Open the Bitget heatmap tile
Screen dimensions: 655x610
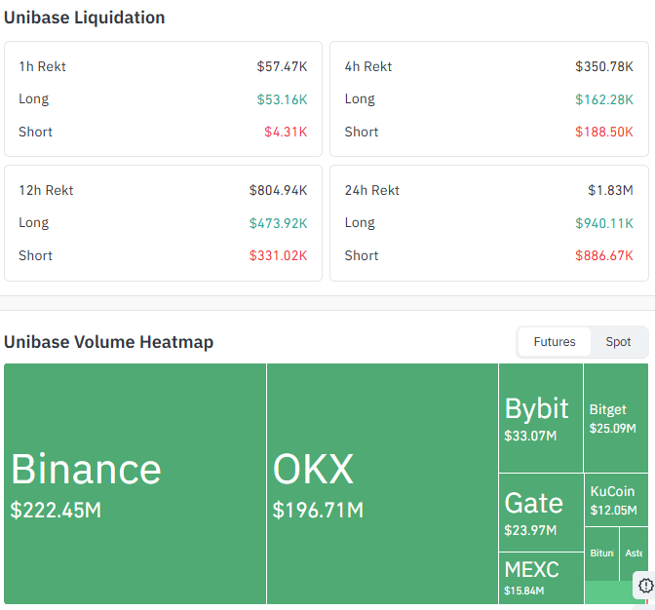click(x=616, y=417)
